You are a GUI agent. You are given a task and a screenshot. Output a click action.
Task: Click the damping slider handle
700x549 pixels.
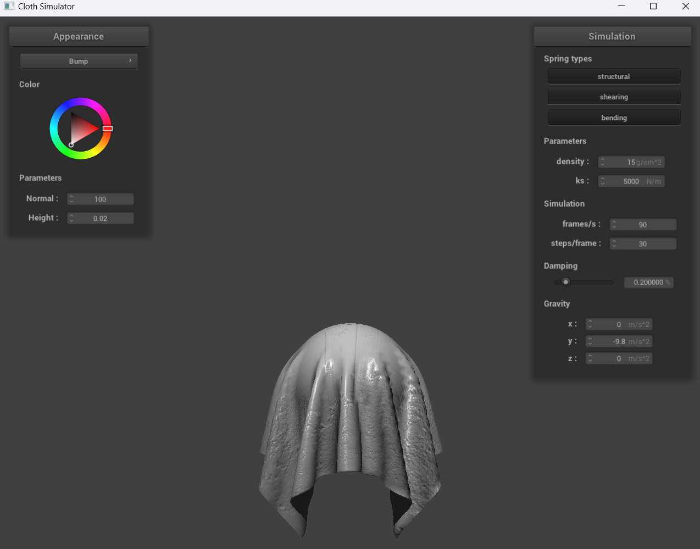click(x=565, y=282)
